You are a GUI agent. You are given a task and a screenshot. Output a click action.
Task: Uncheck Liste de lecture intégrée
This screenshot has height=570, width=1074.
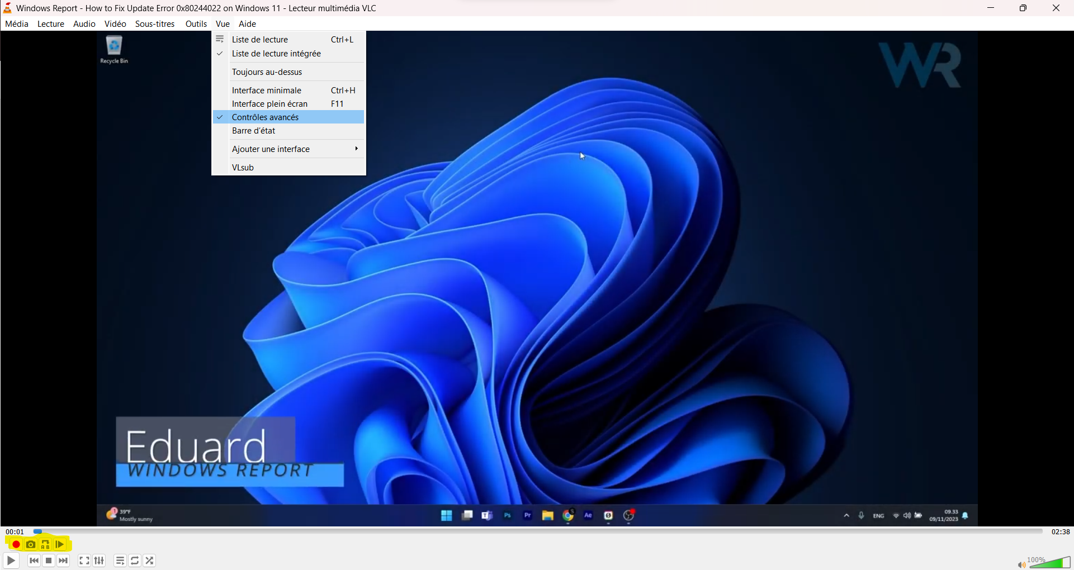tap(288, 54)
